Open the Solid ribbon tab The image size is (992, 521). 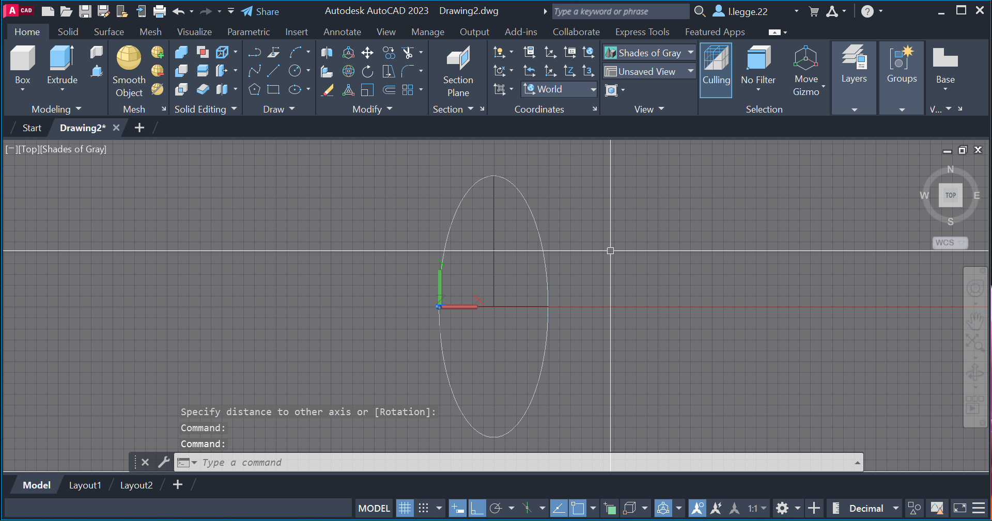(x=68, y=31)
